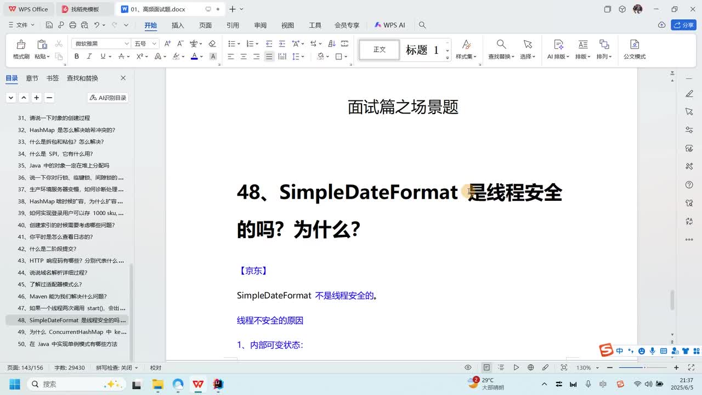Click the Windows taskbar search box
This screenshot has height=395, width=702.
coord(76,384)
